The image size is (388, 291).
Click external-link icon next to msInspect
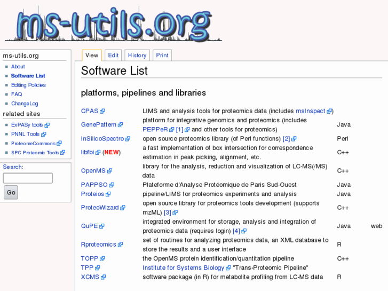(329, 111)
